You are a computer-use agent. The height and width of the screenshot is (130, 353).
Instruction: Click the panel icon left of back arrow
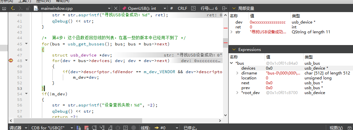click(4, 8)
